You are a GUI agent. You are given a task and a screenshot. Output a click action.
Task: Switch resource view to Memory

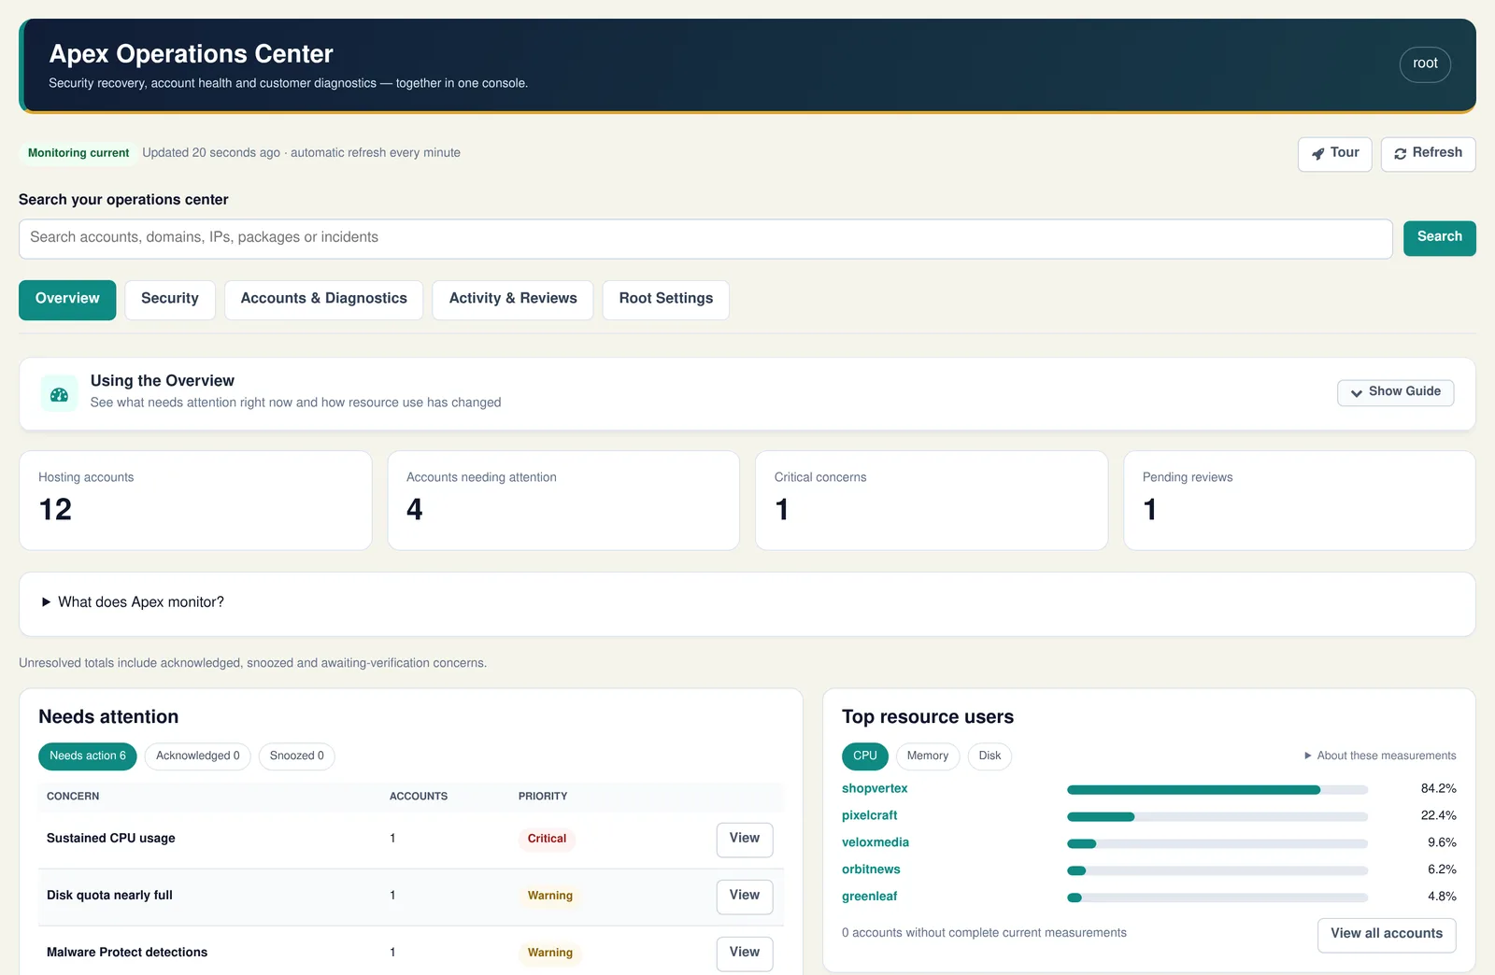pyautogui.click(x=927, y=756)
